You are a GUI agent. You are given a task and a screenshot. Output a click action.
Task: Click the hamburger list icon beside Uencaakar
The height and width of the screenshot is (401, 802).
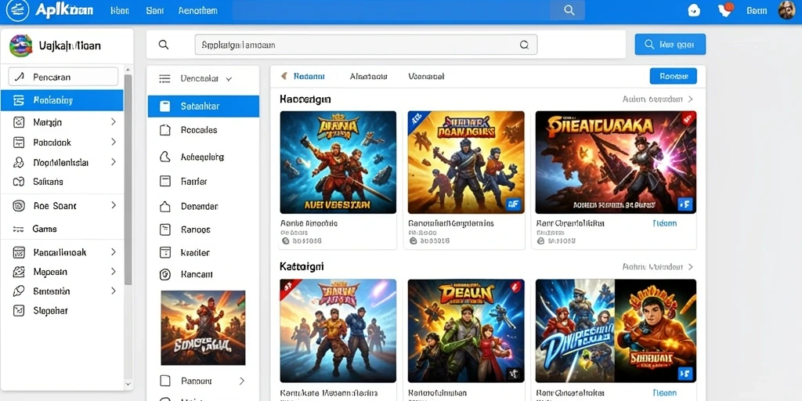tap(164, 79)
